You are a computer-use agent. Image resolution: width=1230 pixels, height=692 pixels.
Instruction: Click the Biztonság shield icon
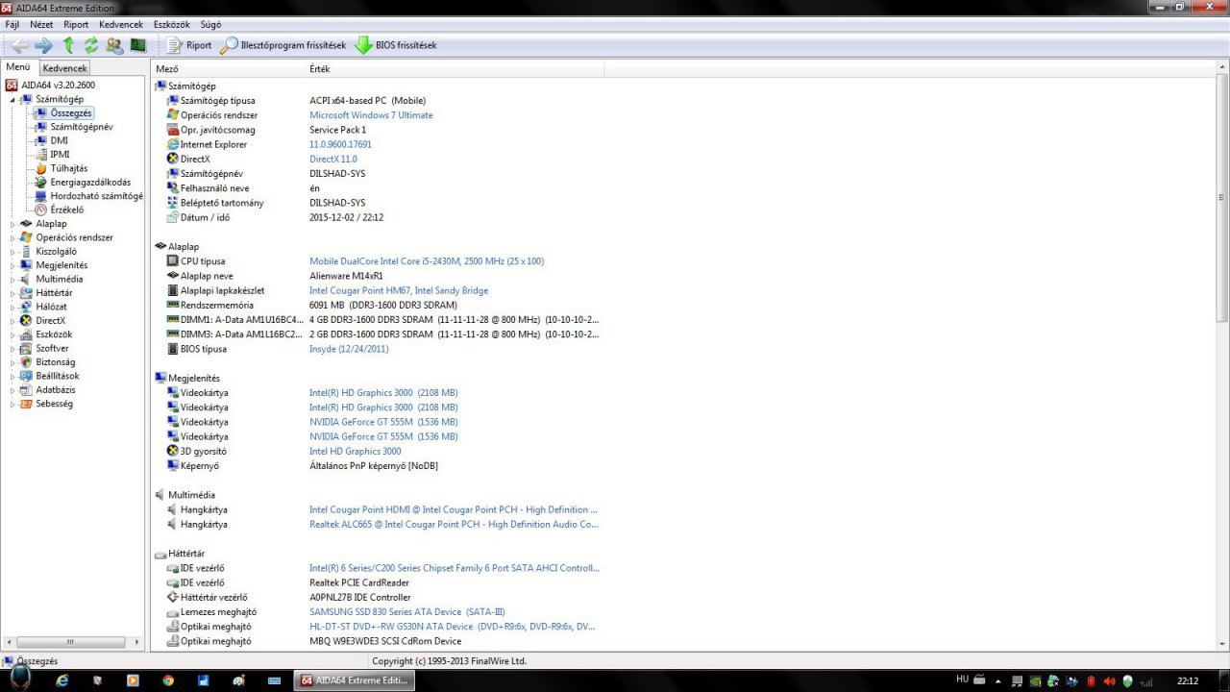pyautogui.click(x=26, y=362)
